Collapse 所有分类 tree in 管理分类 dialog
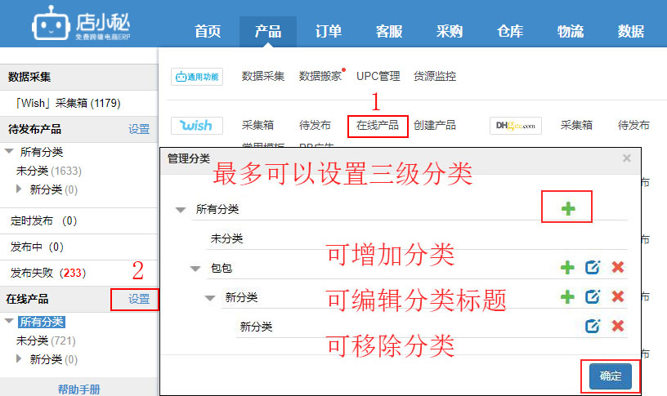 [x=181, y=210]
